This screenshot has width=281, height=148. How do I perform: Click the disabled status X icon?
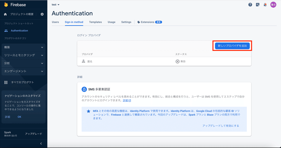point(177,61)
